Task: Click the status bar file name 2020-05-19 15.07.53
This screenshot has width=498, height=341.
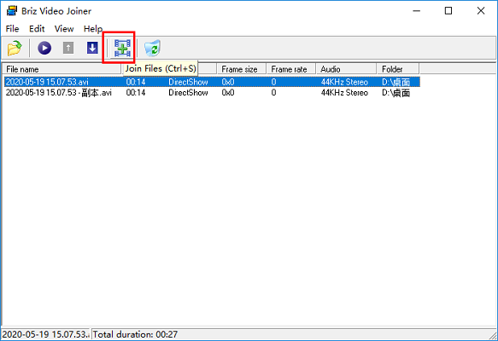Action: (45, 334)
